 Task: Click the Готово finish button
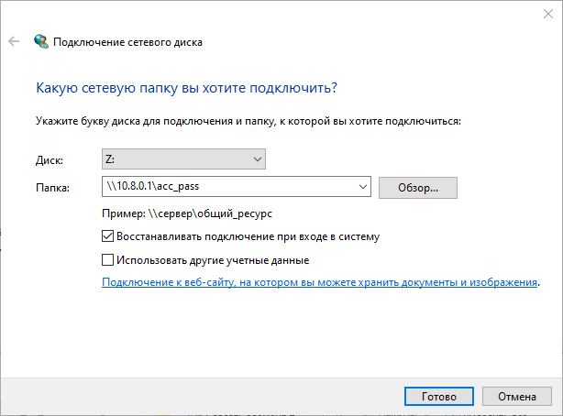(x=439, y=396)
